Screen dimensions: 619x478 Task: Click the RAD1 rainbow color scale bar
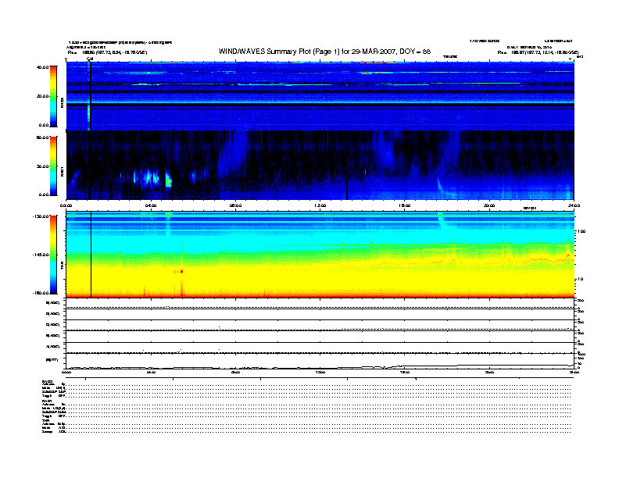click(x=53, y=166)
